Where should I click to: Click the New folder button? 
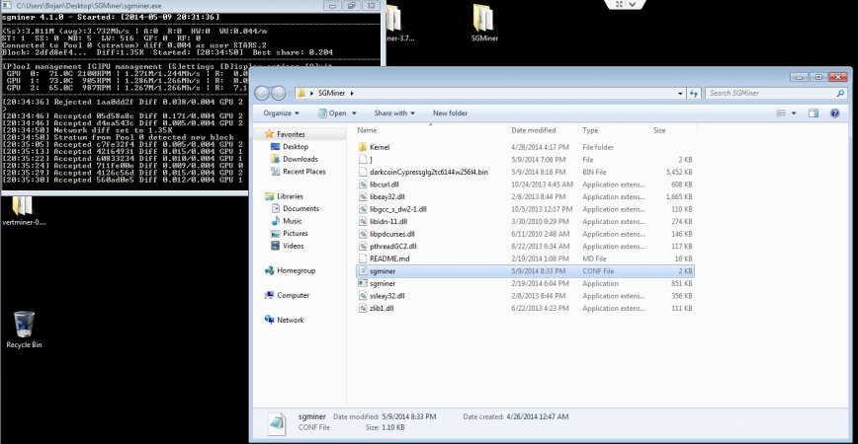click(451, 113)
